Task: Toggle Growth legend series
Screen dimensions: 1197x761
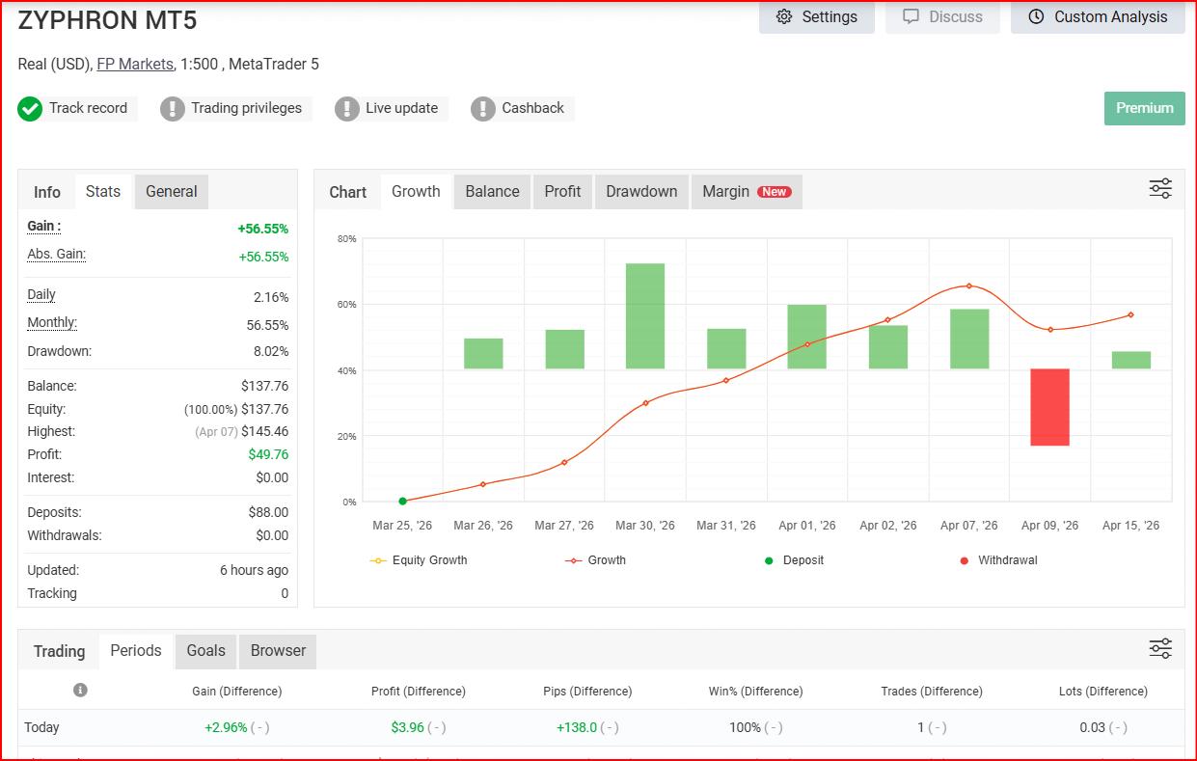Action: click(595, 560)
